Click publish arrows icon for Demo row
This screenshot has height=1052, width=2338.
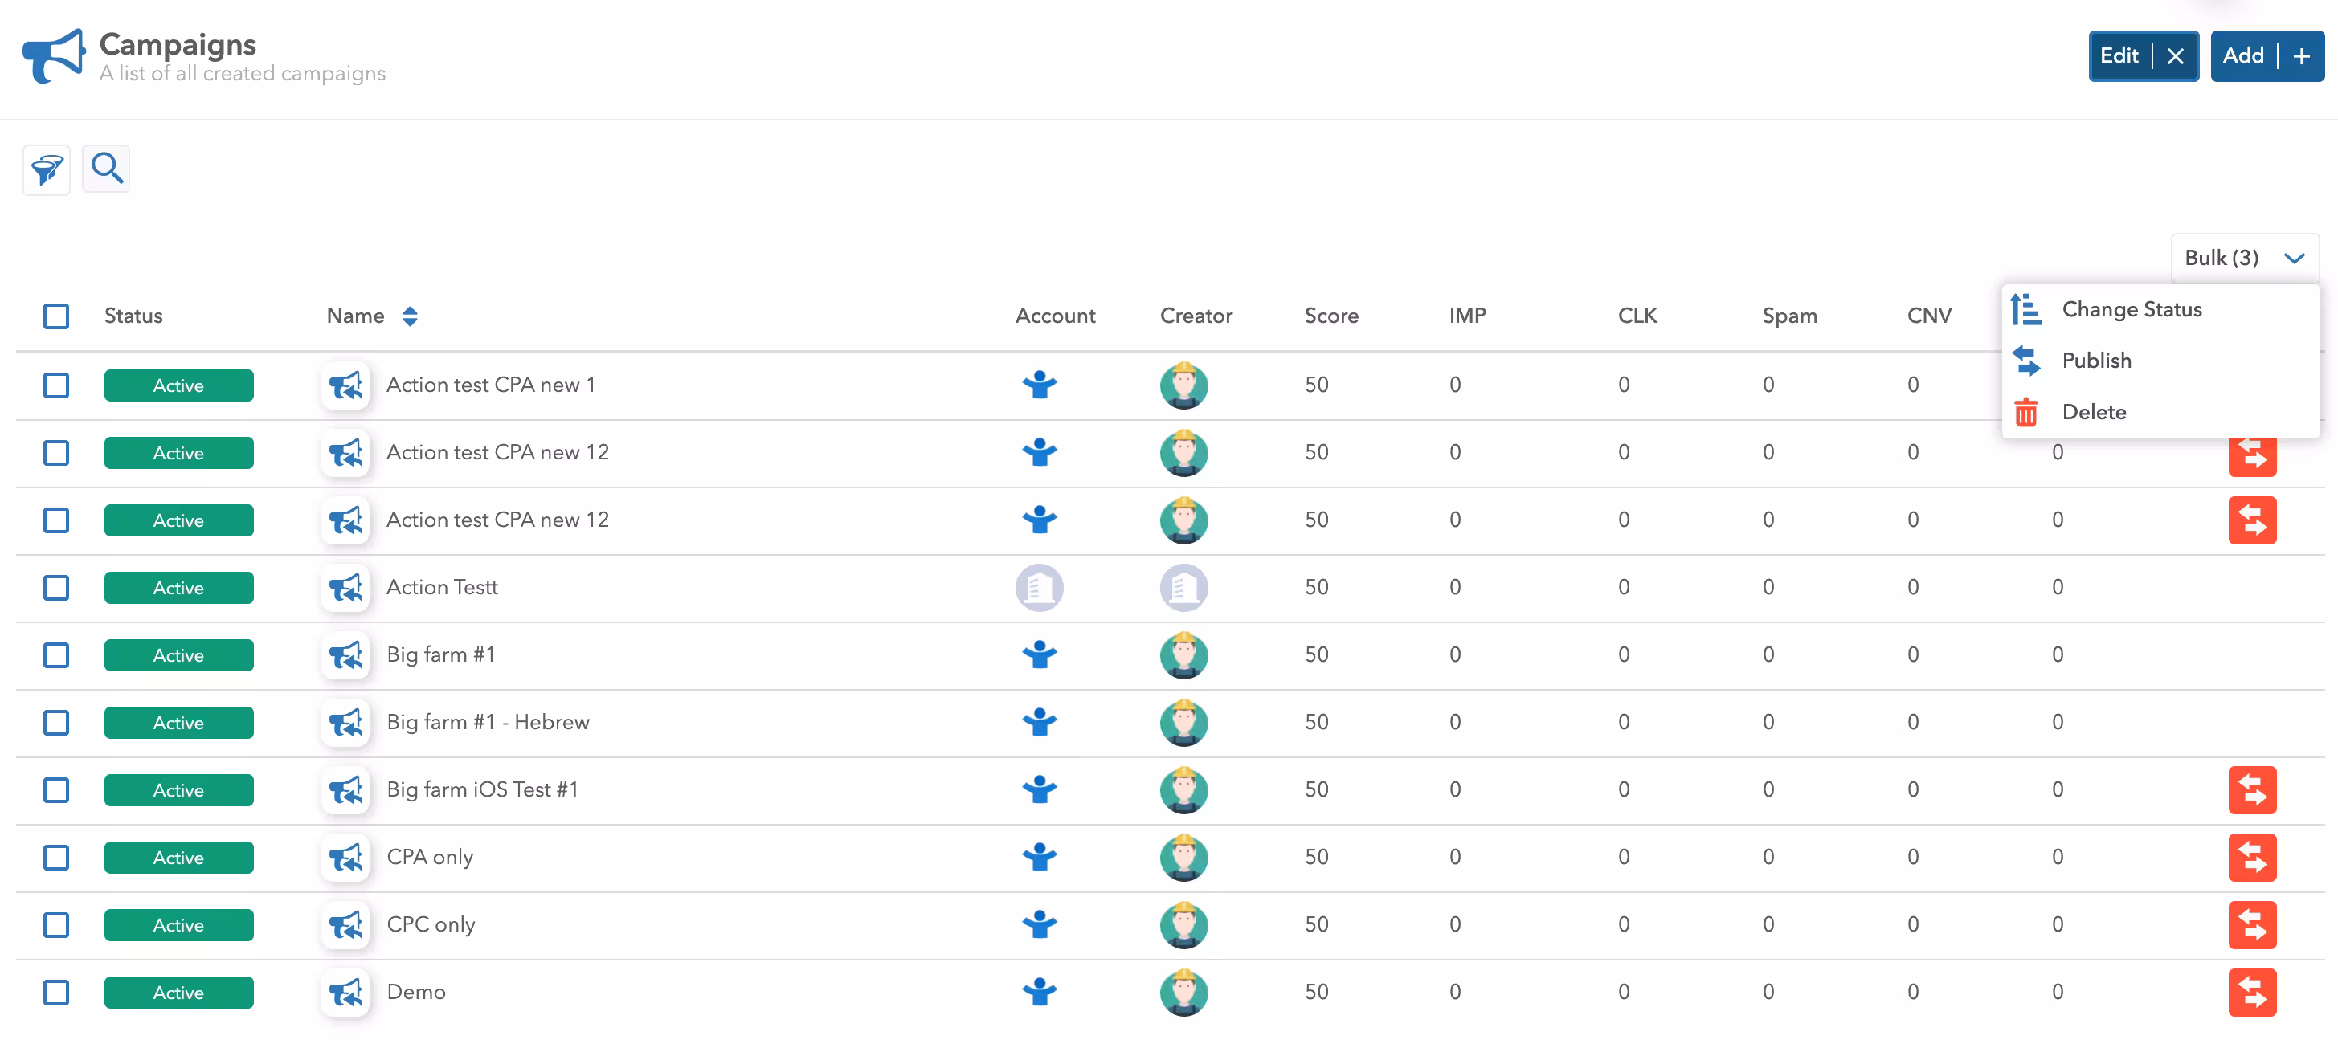pos(2251,992)
